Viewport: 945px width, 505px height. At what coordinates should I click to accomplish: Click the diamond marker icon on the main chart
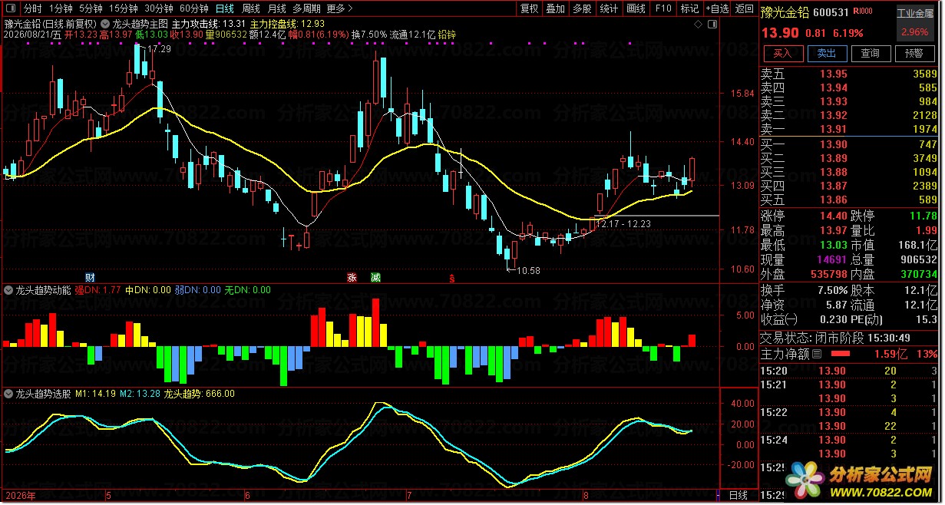(x=698, y=24)
